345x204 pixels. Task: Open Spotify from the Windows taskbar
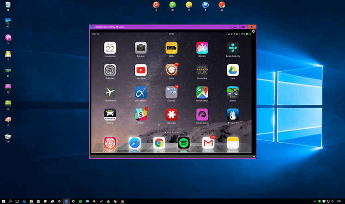[80, 201]
